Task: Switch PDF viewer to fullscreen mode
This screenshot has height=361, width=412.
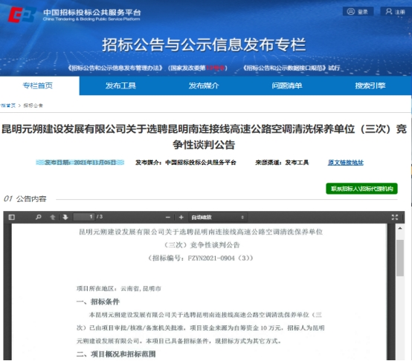Action: [395, 217]
